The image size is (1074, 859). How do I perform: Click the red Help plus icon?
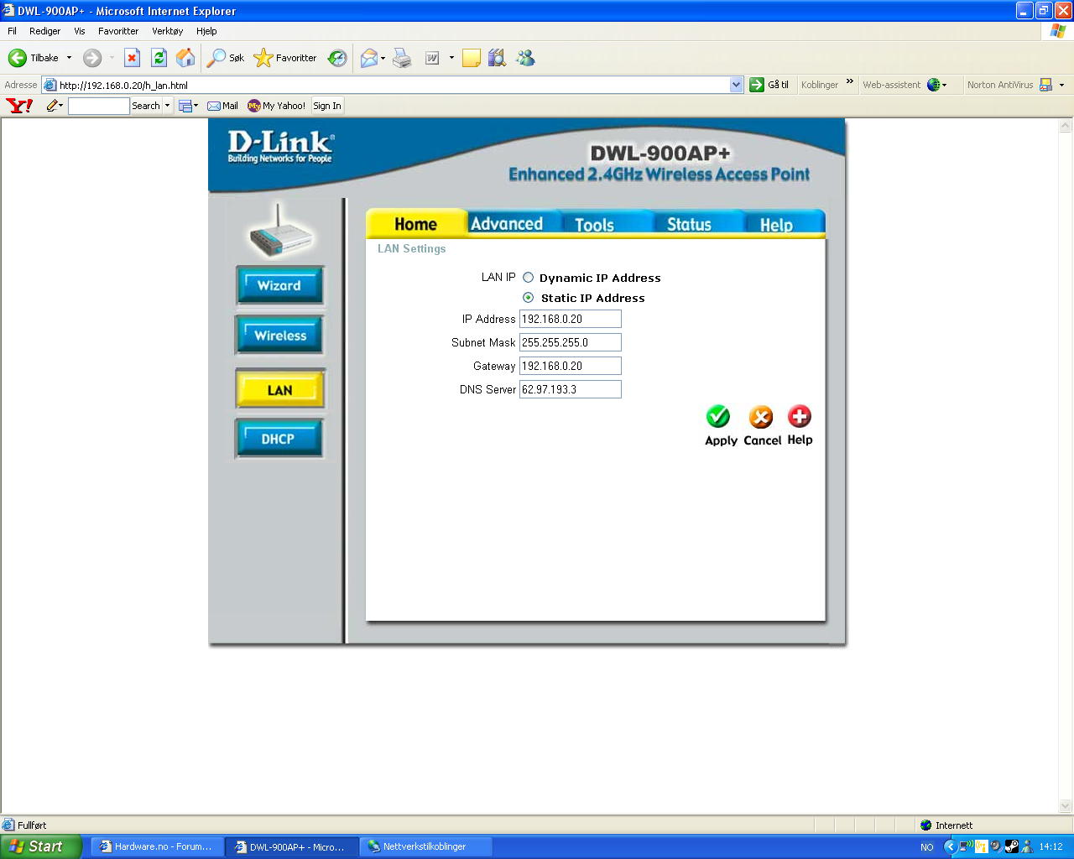click(x=800, y=416)
